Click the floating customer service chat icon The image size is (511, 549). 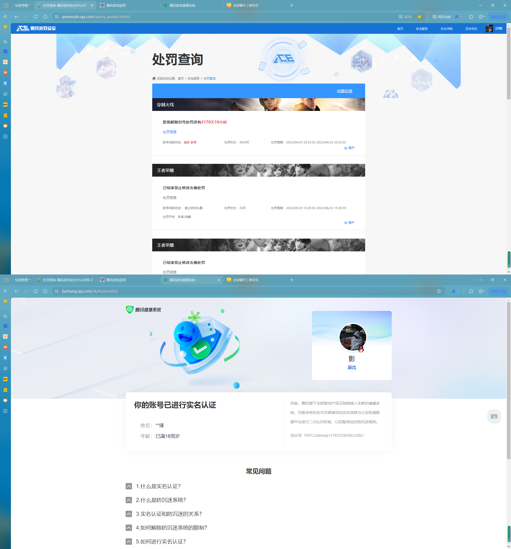[494, 417]
